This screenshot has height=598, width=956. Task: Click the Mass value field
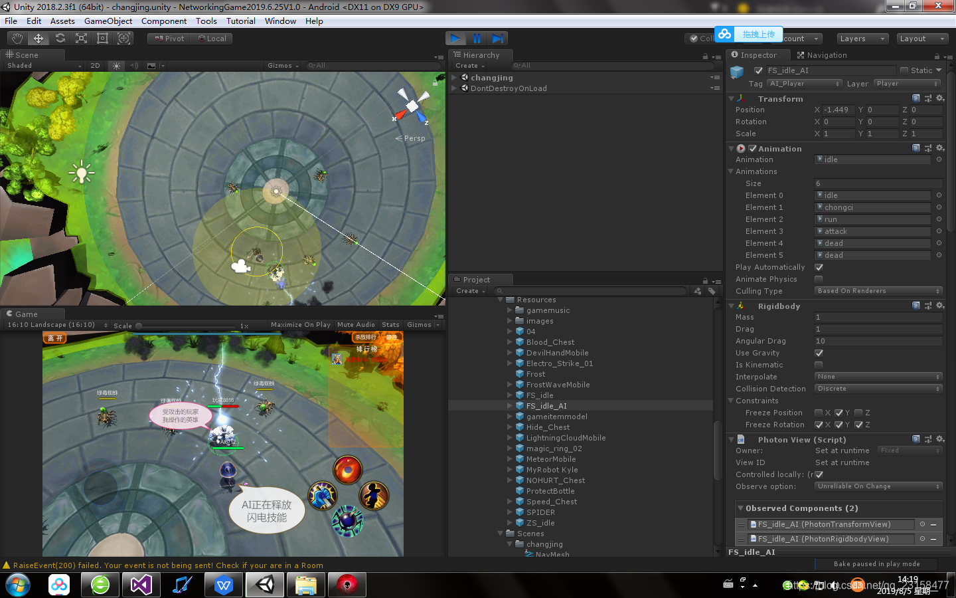[x=878, y=317]
